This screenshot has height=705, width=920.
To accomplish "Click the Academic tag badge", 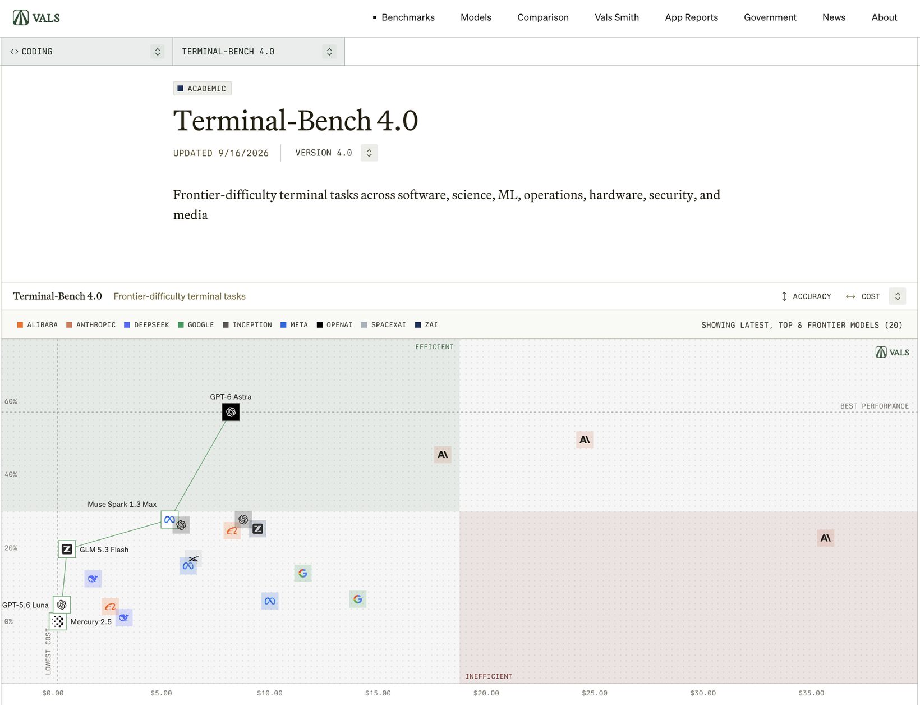I will coord(202,89).
